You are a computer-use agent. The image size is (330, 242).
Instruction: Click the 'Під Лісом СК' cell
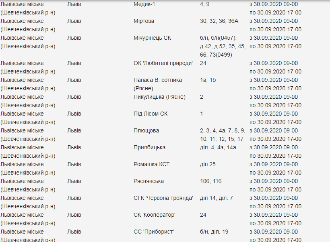151,114
